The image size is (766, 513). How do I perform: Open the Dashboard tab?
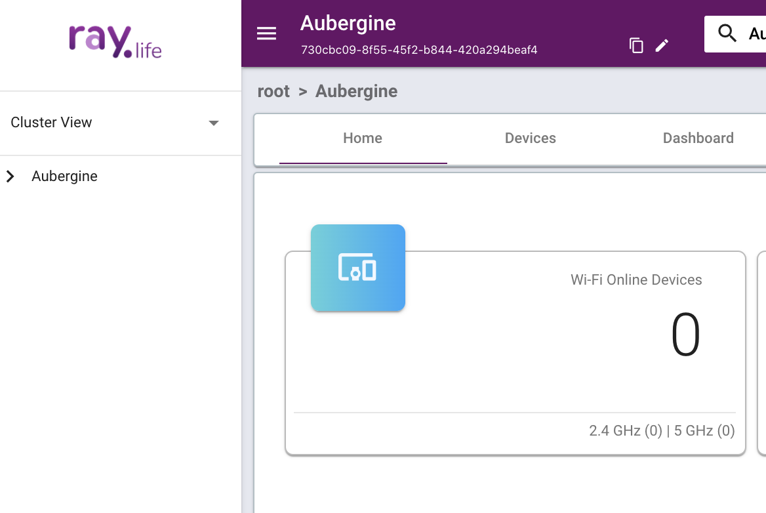tap(698, 138)
